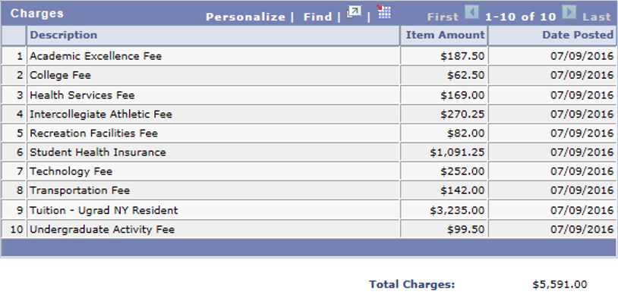Select the Academic Excellence Fee row
The height and width of the screenshot is (295, 618).
[x=308, y=56]
